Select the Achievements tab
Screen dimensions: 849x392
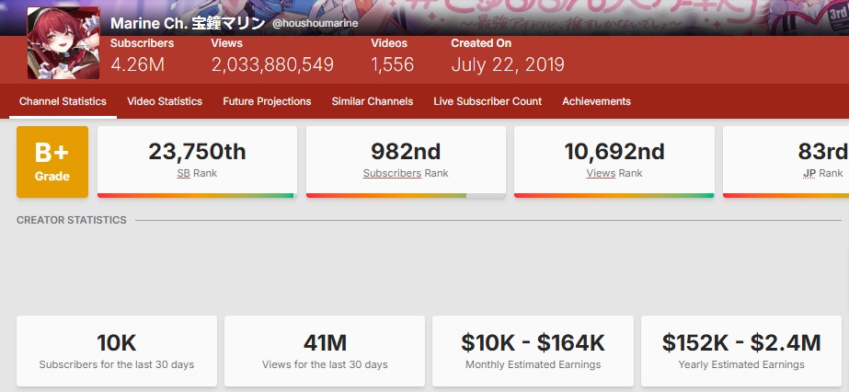(x=596, y=101)
